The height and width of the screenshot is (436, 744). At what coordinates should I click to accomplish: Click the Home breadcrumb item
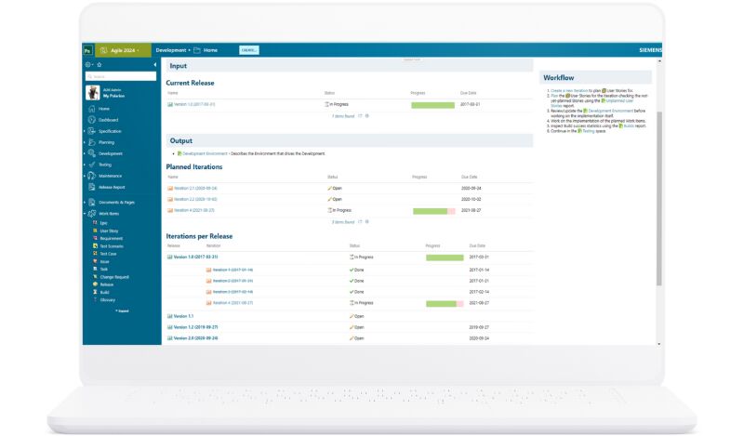[x=210, y=50]
